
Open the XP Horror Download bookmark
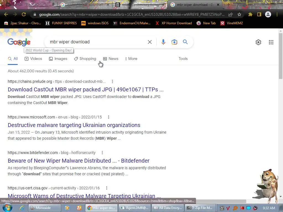(x=174, y=23)
